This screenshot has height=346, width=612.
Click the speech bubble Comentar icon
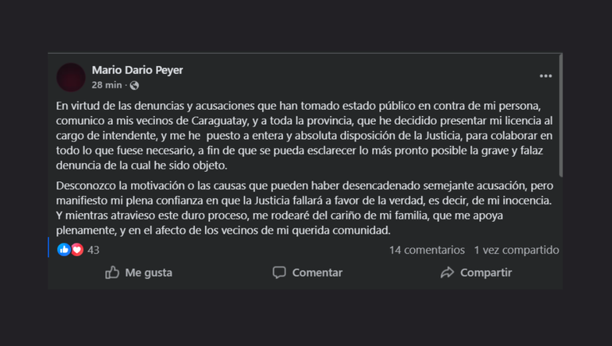pyautogui.click(x=279, y=273)
